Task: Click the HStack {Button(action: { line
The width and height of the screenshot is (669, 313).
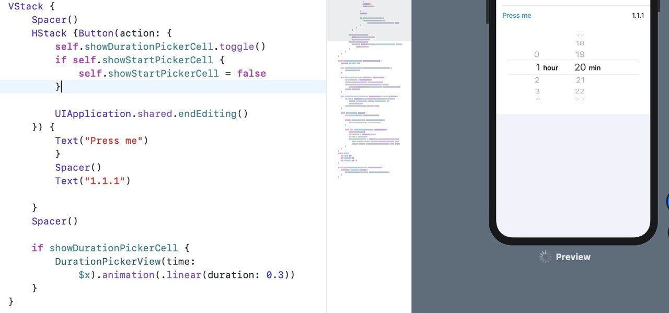Action: (x=101, y=33)
